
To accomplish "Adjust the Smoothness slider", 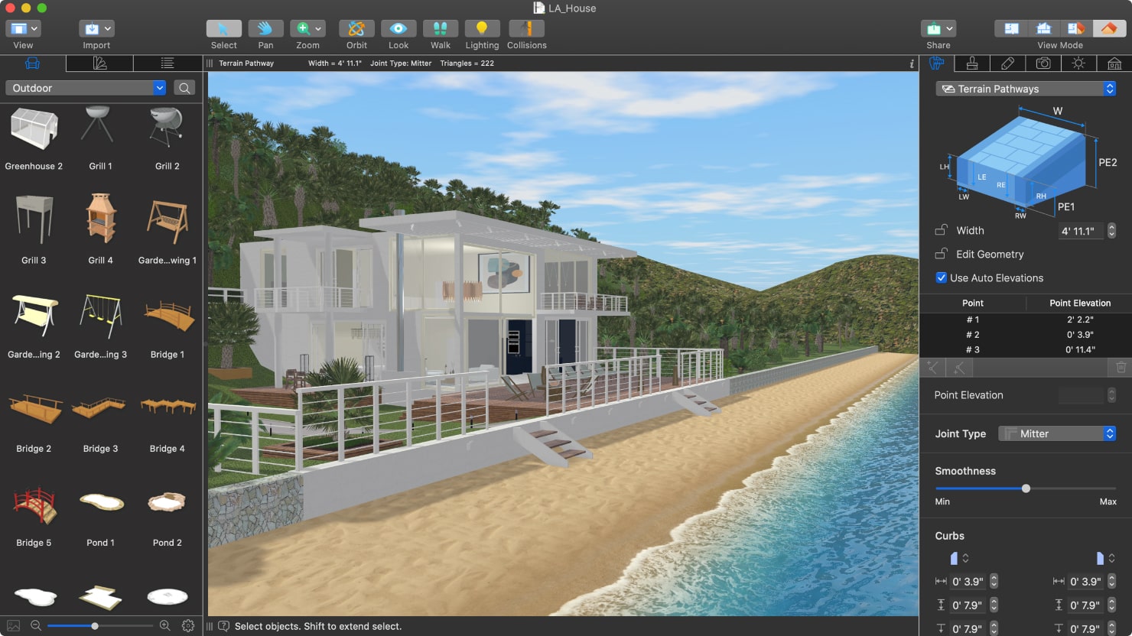I will (1026, 488).
